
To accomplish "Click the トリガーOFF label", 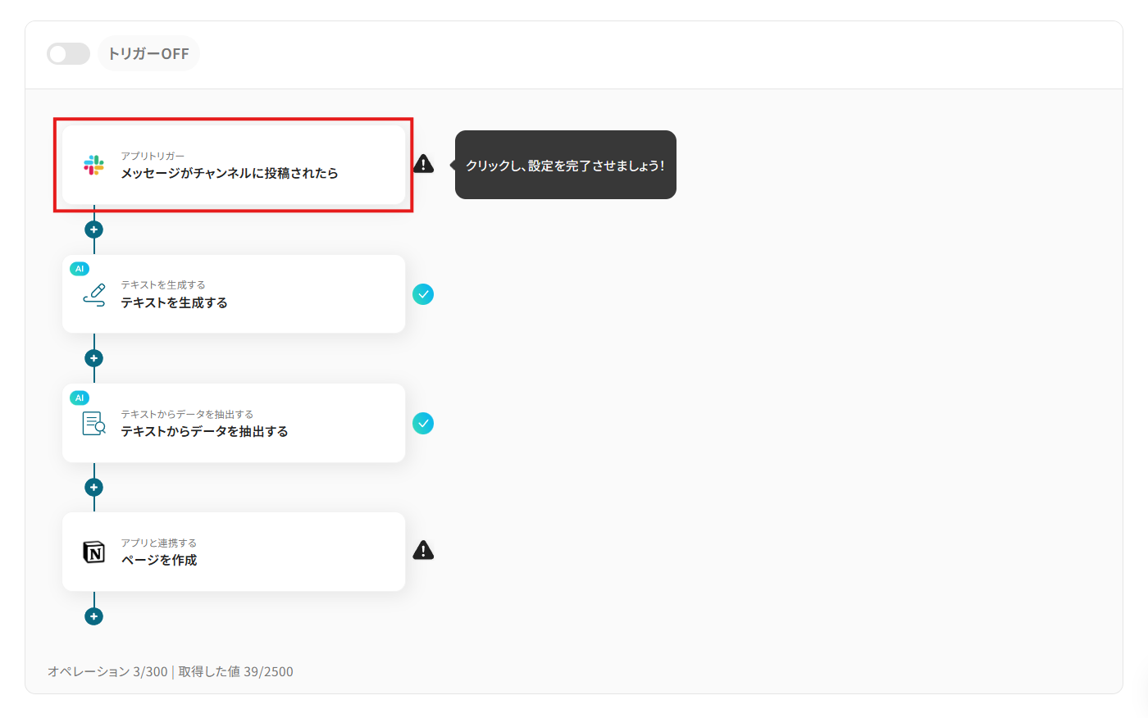I will [148, 54].
